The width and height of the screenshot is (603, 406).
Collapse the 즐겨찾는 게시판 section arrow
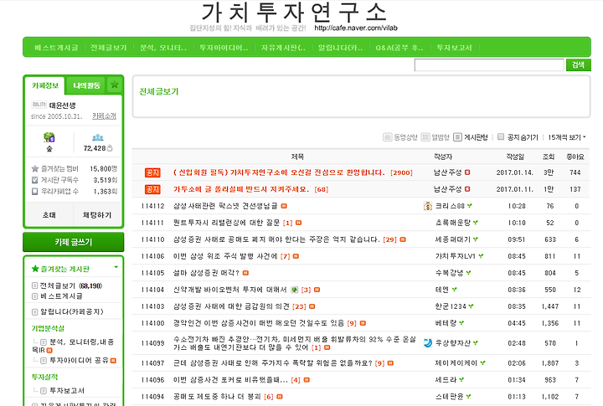click(116, 267)
